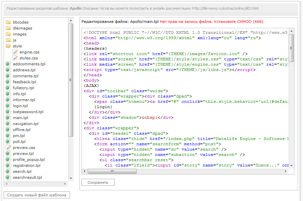Screen dimensions: 303x201
Task: Click the pm.tpl template icon
Action: point(8,136)
